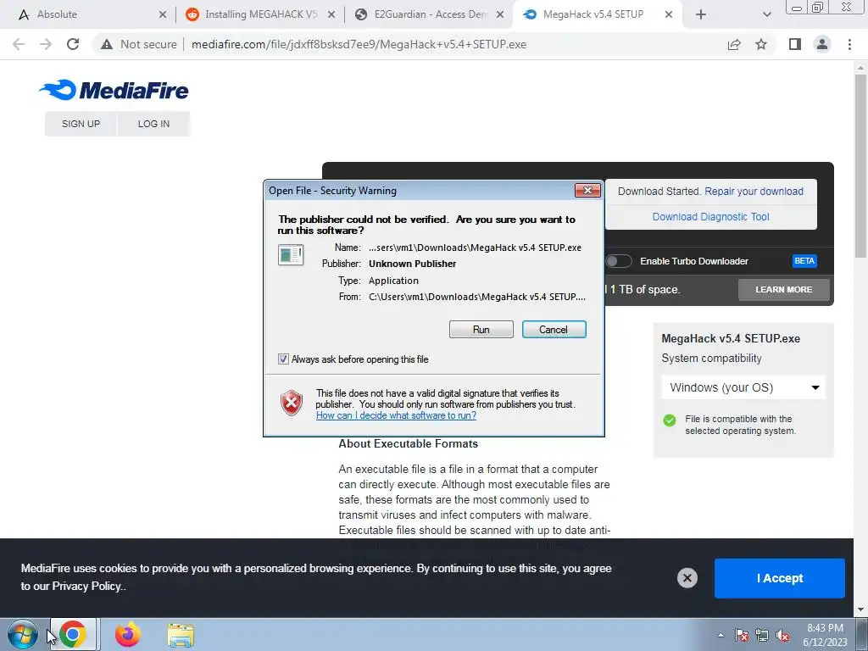Click Run in the security warning

pyautogui.click(x=481, y=330)
